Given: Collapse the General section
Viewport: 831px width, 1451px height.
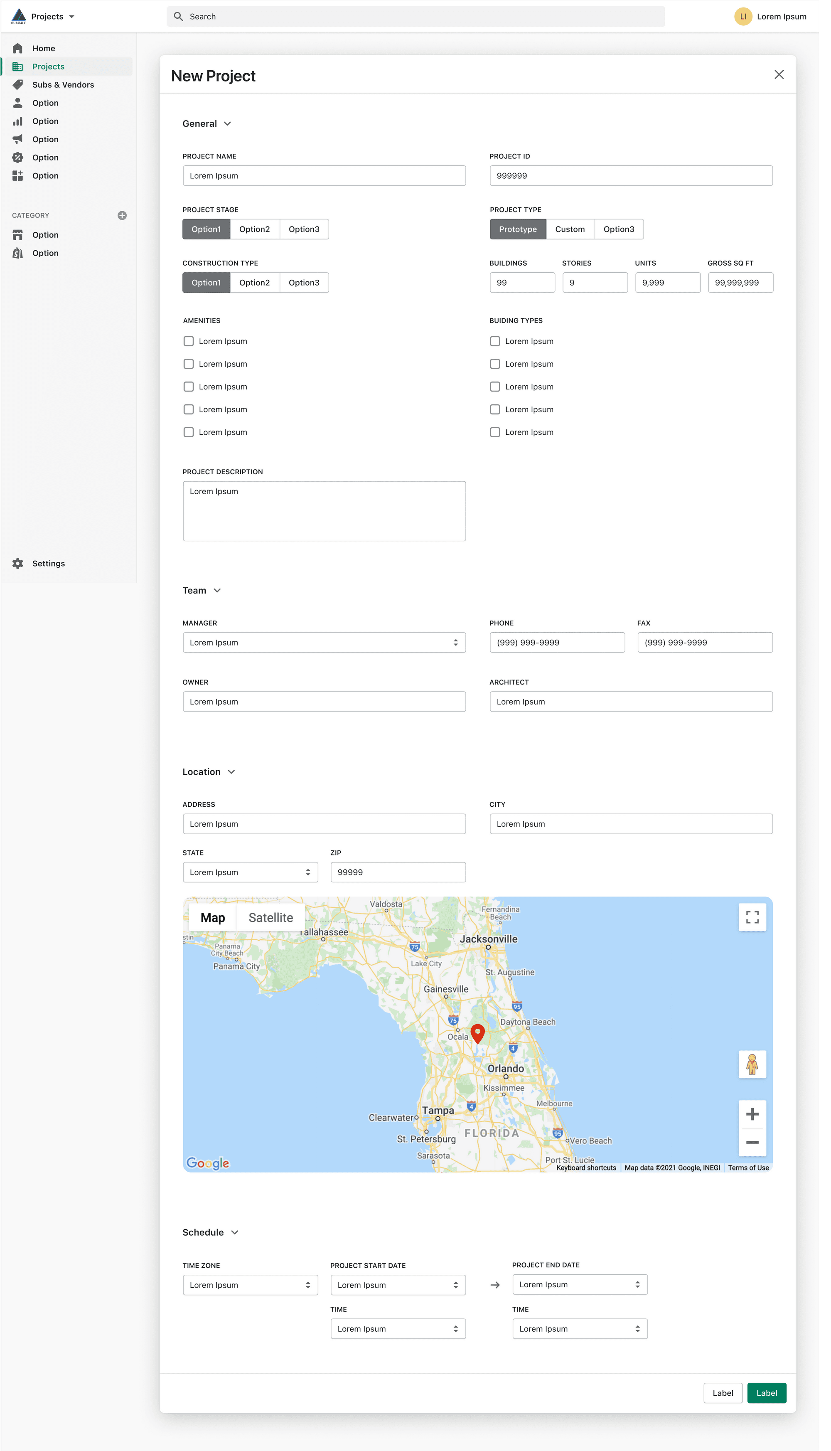Looking at the screenshot, I should pos(228,124).
